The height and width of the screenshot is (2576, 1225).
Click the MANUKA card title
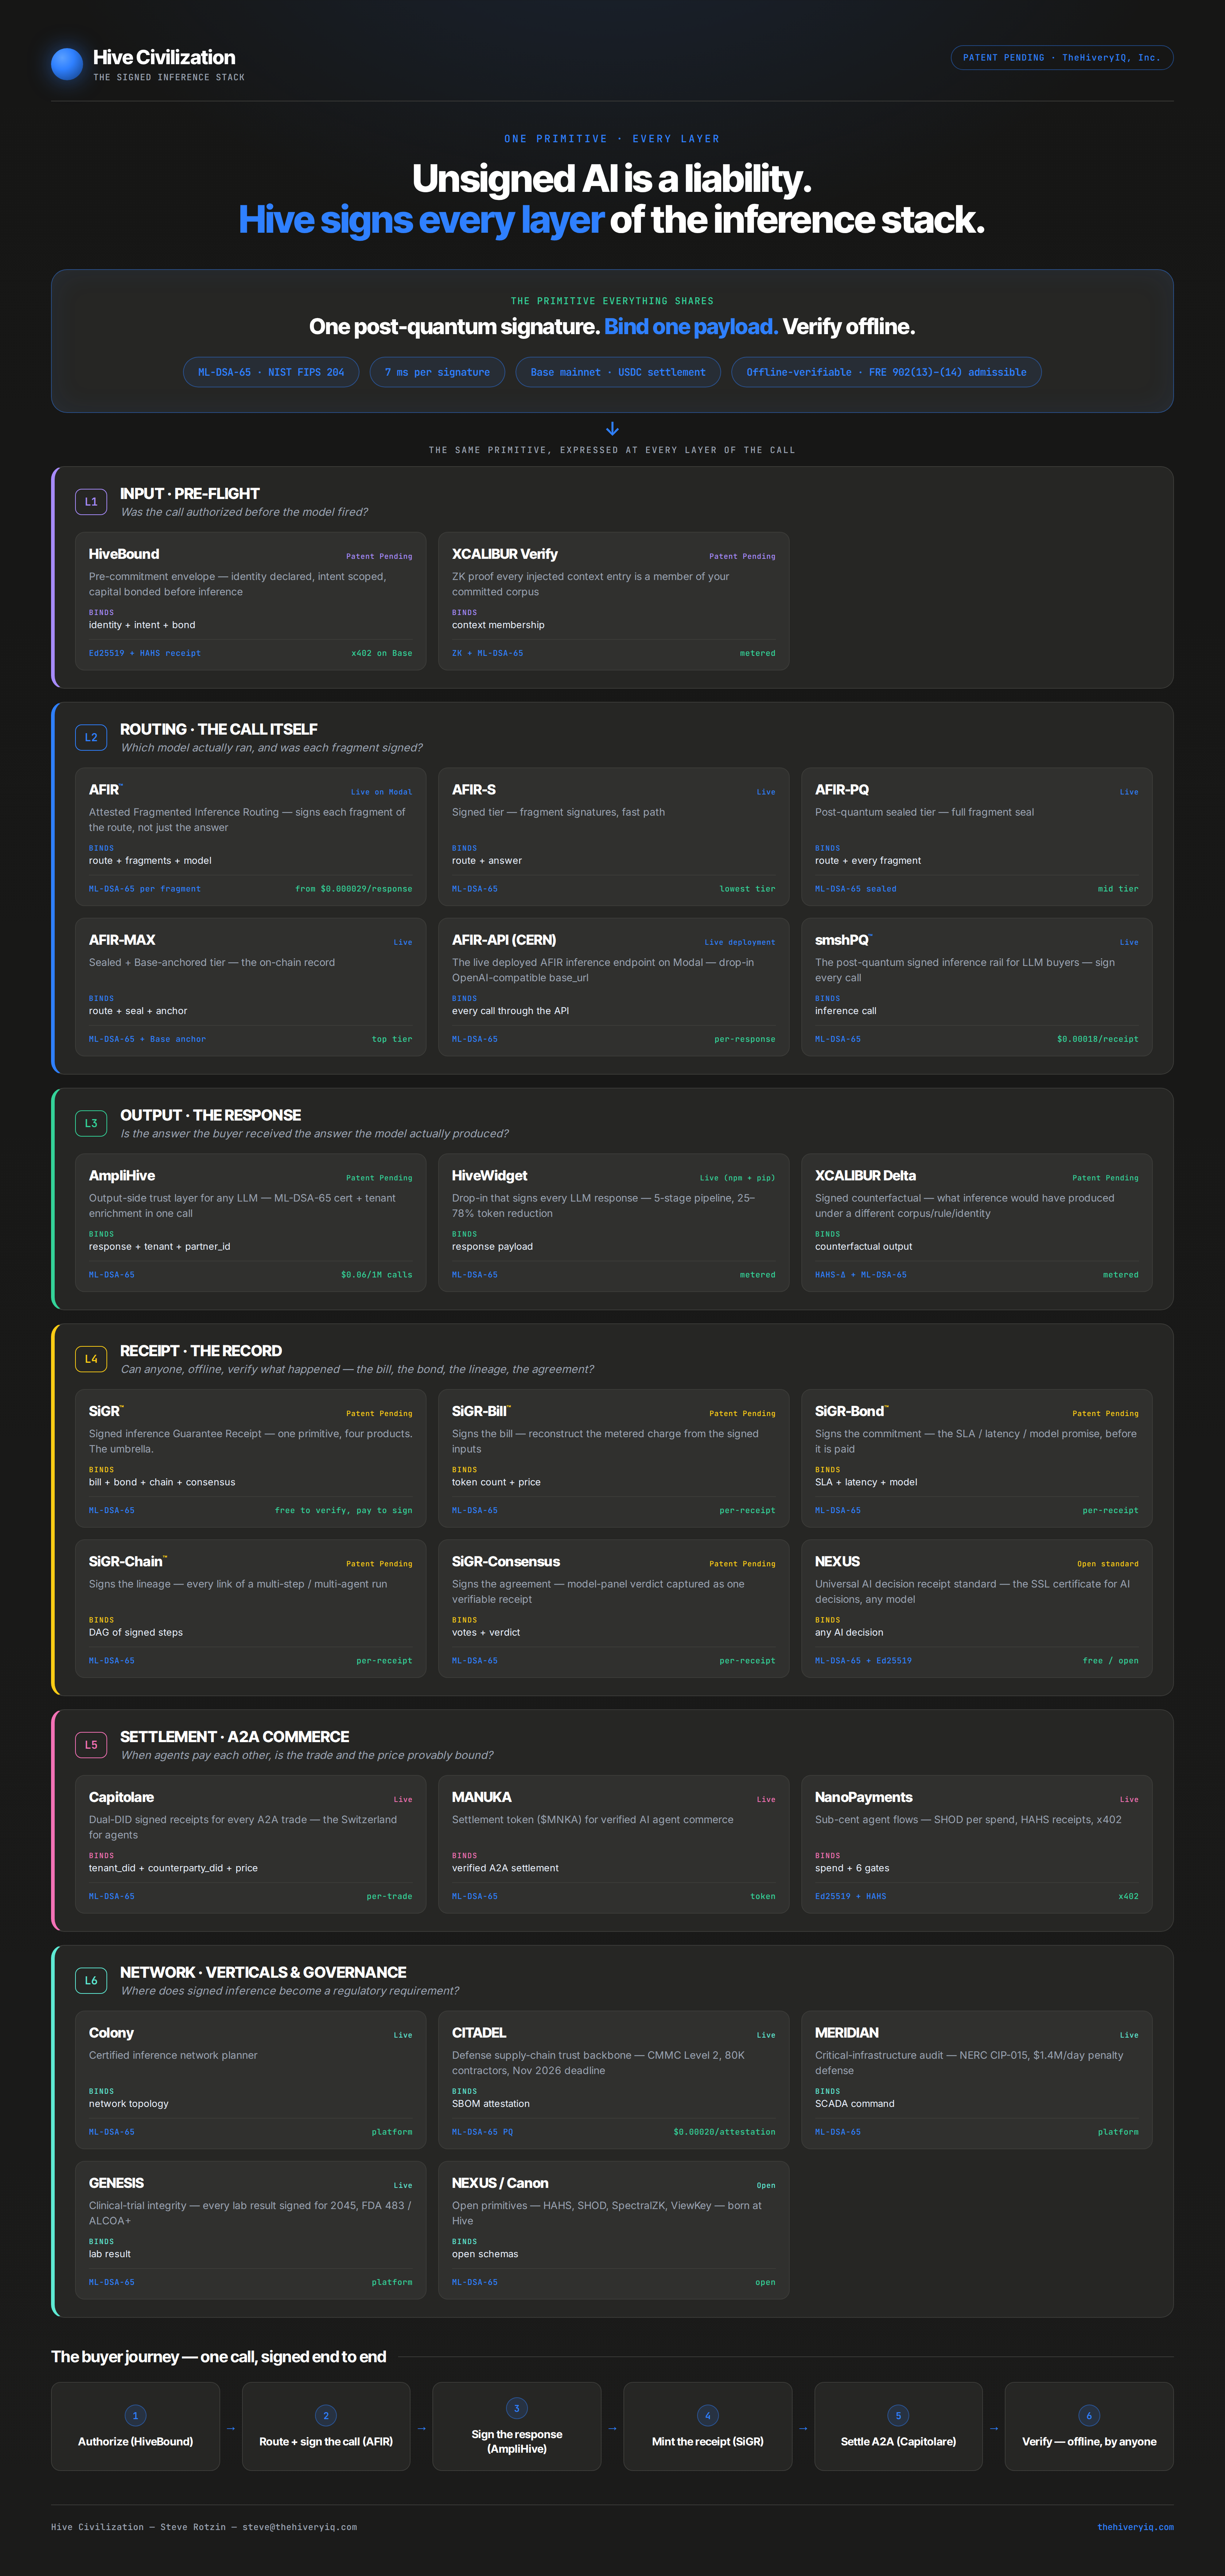(482, 1797)
